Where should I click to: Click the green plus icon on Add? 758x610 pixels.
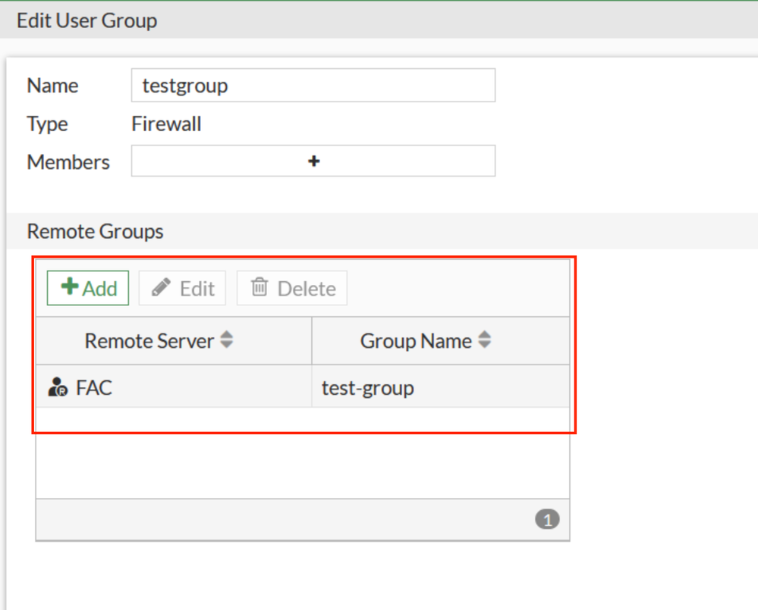pyautogui.click(x=70, y=287)
